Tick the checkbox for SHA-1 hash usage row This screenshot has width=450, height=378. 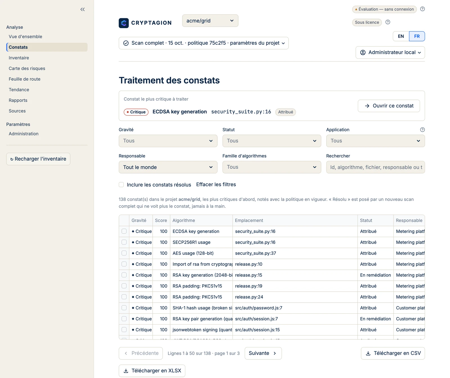[124, 308]
